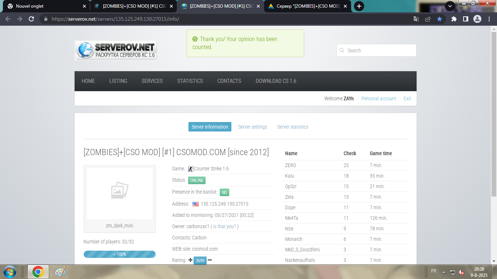
Task: Show hidden system tray icons
Action: [x=444, y=272]
